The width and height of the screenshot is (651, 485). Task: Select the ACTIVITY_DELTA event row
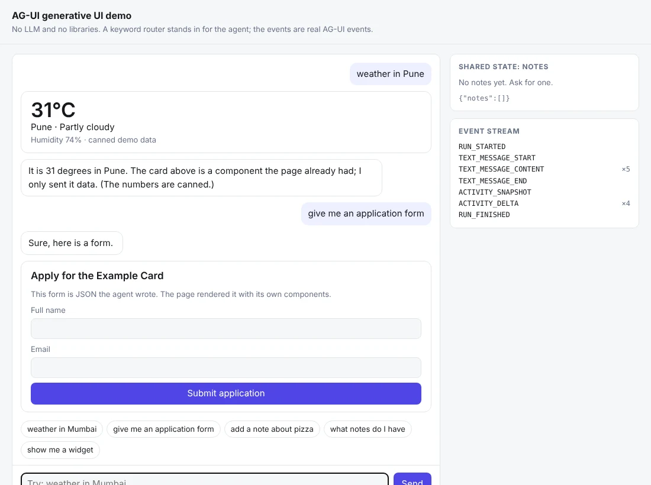(544, 203)
